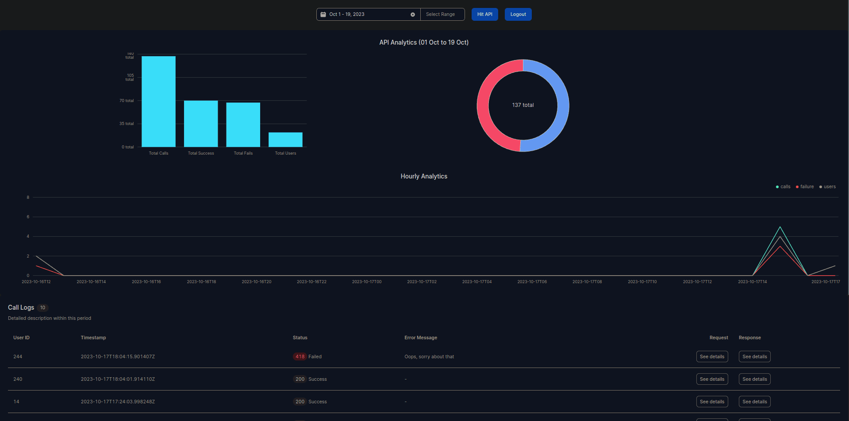Select the Total Calls bar in the bar chart
The width and height of the screenshot is (849, 421).
point(158,102)
